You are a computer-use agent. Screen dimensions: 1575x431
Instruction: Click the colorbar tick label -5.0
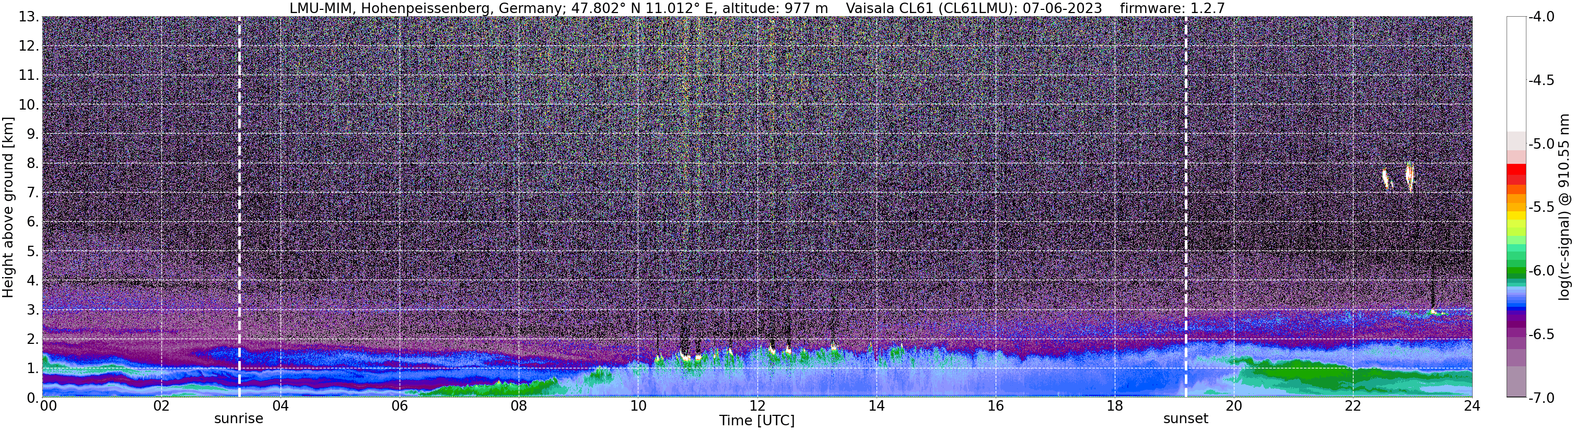click(x=1542, y=144)
